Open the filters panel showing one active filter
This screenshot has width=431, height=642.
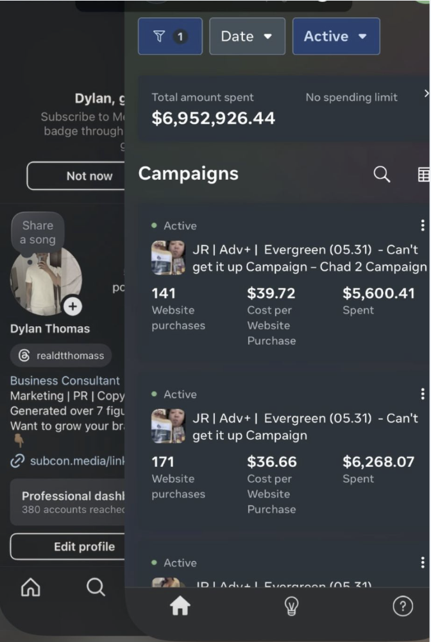pos(170,36)
